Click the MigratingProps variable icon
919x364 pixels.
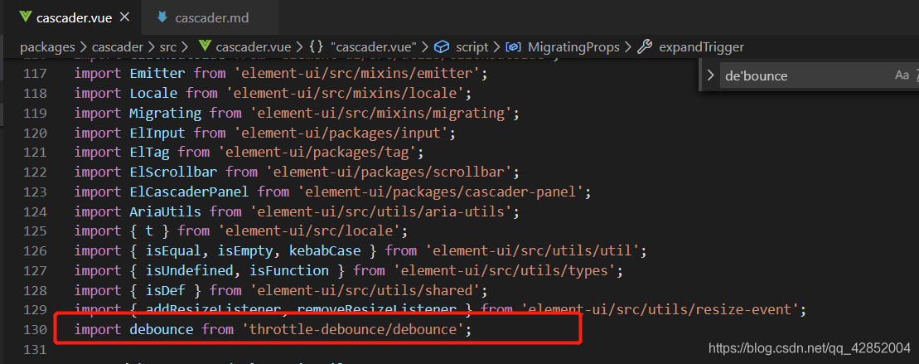pyautogui.click(x=514, y=47)
